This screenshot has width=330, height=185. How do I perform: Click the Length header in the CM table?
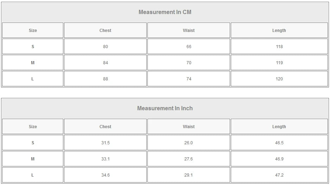pyautogui.click(x=279, y=31)
